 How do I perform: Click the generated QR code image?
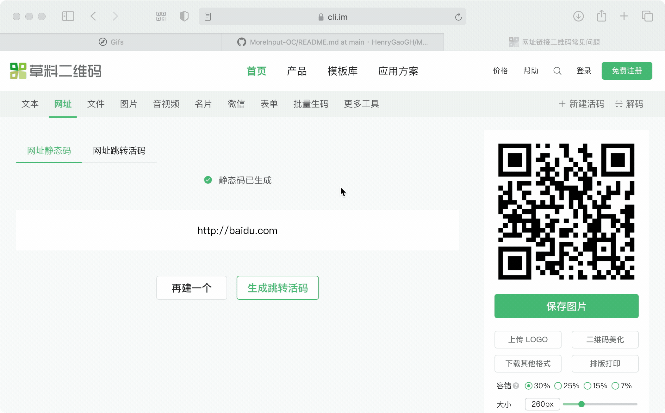pyautogui.click(x=566, y=212)
